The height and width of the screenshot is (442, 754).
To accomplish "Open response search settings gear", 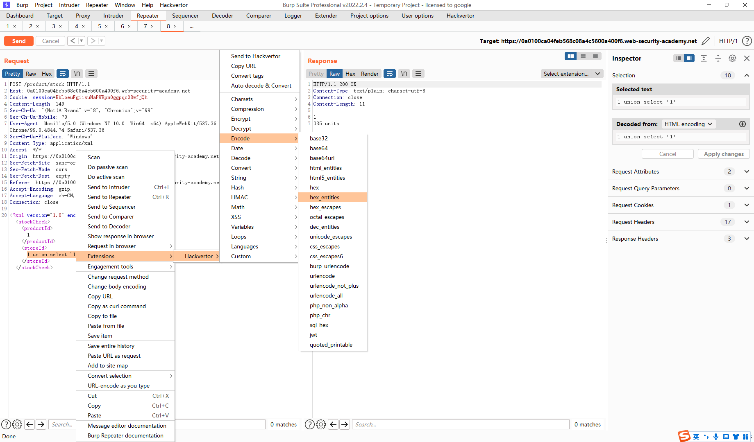I will tap(321, 424).
